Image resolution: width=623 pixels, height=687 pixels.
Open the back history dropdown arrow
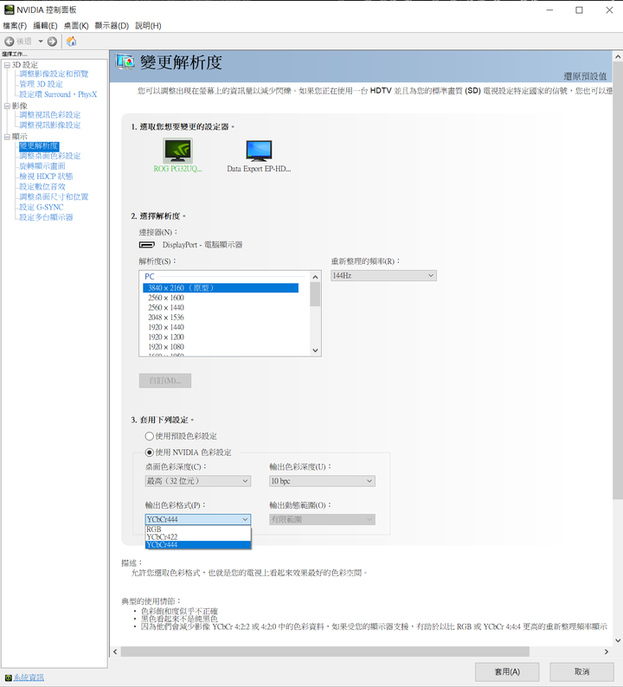point(41,42)
